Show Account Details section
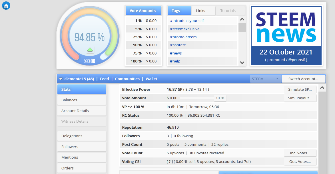The width and height of the screenshot is (335, 174). (82, 111)
